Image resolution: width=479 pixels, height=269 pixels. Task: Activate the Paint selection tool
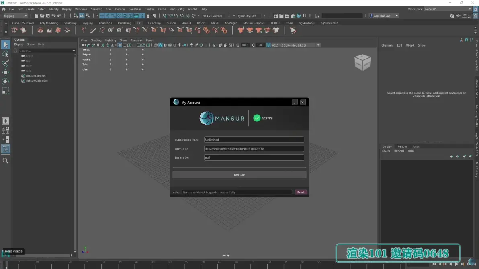click(x=5, y=63)
